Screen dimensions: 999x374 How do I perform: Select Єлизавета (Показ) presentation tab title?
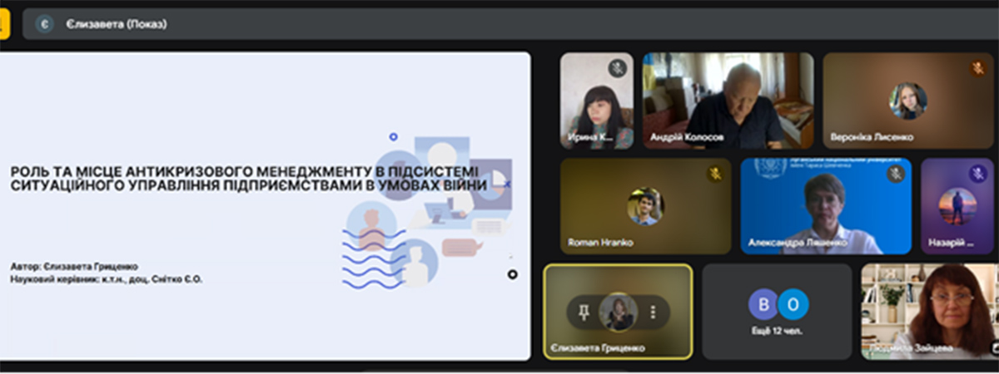[117, 24]
